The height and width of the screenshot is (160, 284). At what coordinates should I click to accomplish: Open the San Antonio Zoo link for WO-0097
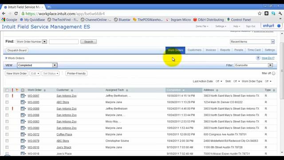point(67,96)
